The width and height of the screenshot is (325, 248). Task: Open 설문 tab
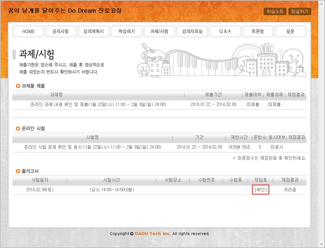click(x=290, y=31)
